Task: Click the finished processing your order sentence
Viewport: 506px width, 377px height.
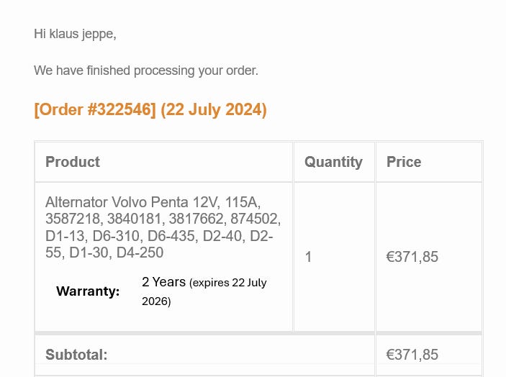Action: click(145, 71)
